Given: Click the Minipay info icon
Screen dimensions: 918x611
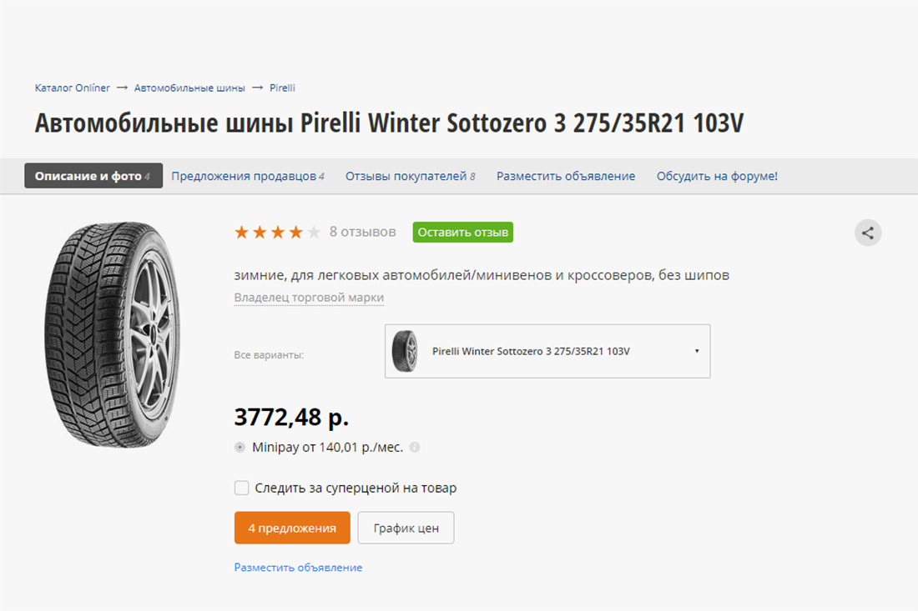Looking at the screenshot, I should 415,448.
